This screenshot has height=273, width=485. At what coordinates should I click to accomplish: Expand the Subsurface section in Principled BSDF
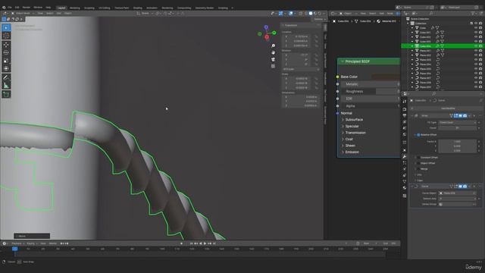[352, 120]
